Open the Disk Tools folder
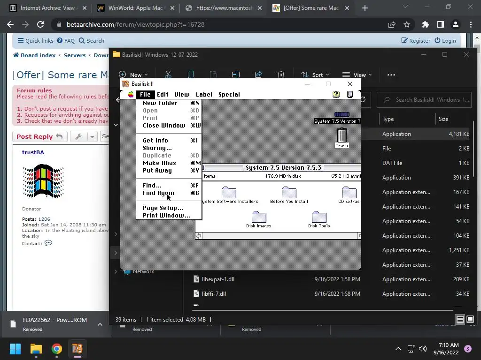This screenshot has height=360, width=481. [x=319, y=217]
